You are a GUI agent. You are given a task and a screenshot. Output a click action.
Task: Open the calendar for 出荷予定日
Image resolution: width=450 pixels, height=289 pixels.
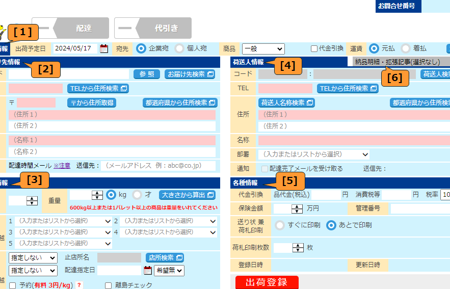click(x=104, y=49)
